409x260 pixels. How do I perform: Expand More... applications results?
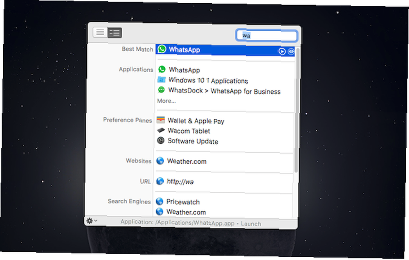pos(166,101)
